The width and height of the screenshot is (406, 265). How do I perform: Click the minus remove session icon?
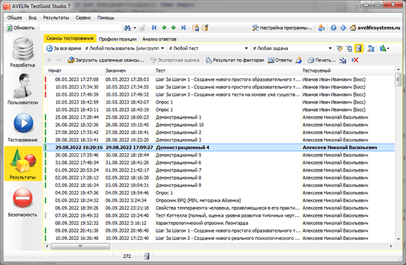tap(58, 60)
